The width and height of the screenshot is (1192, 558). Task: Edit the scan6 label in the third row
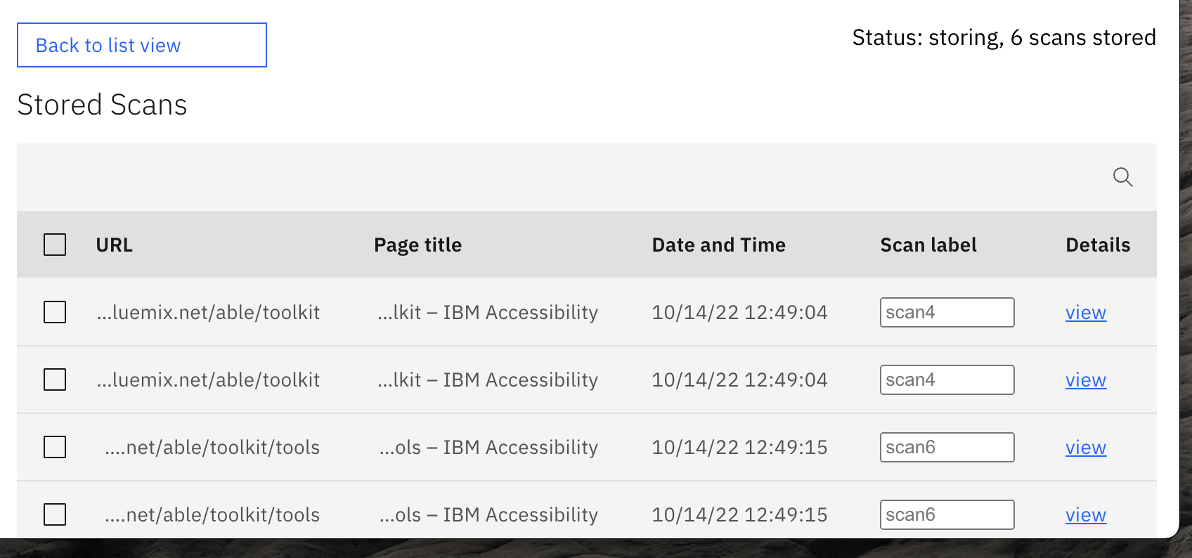click(947, 447)
